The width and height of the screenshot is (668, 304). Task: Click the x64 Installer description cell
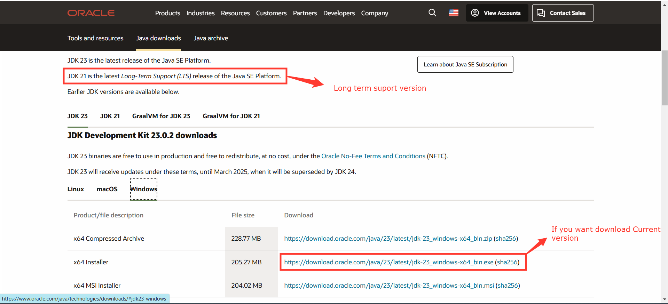tap(146, 262)
